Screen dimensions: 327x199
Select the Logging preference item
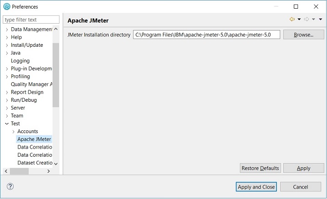[x=20, y=61]
